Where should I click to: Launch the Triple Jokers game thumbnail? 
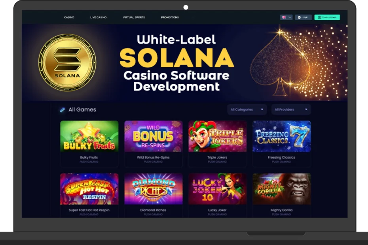(x=217, y=136)
